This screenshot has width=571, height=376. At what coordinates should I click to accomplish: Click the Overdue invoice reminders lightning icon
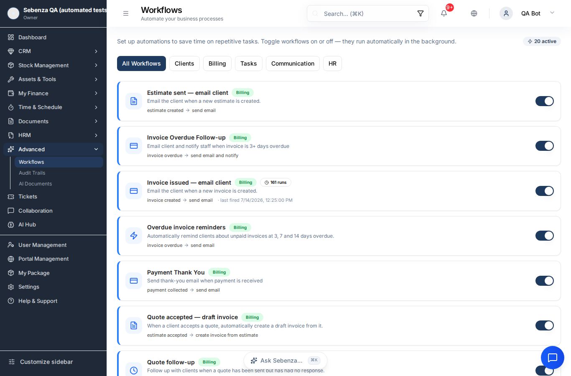click(134, 236)
